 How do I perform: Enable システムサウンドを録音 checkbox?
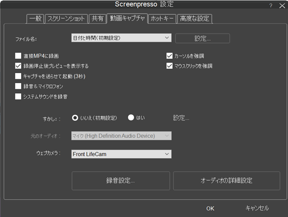pyautogui.click(x=18, y=97)
